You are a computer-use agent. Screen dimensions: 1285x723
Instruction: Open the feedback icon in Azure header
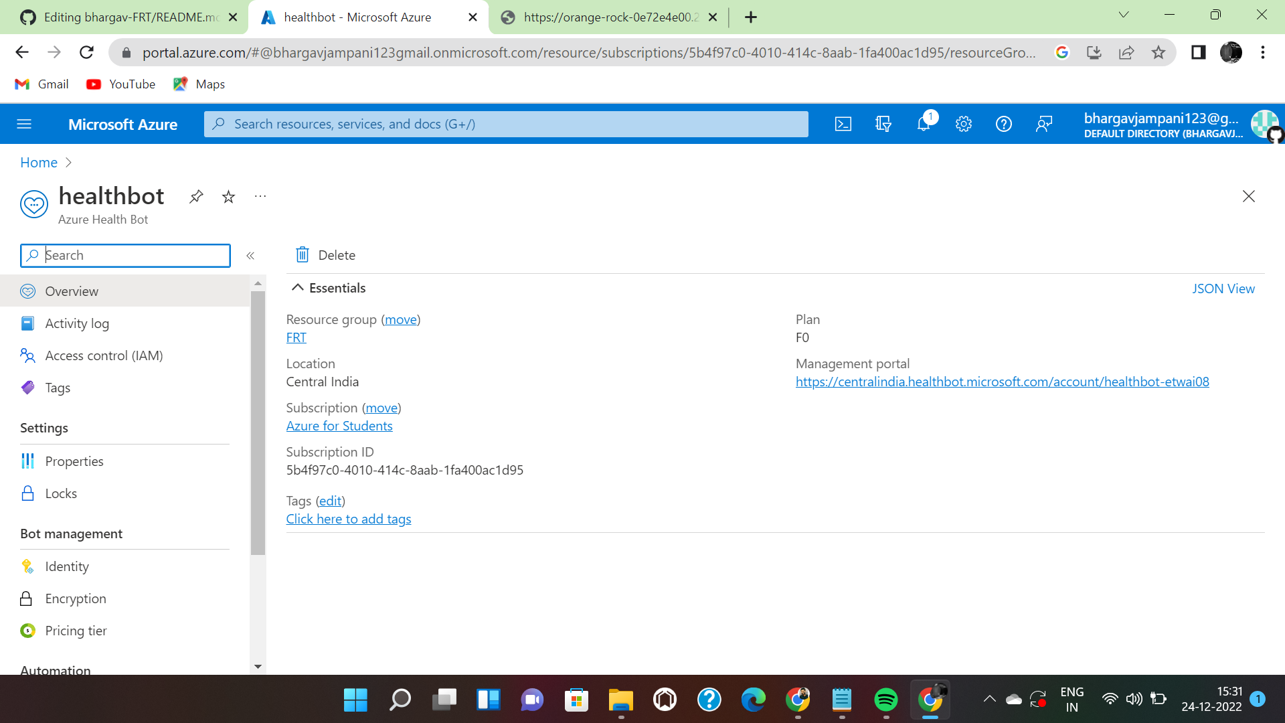coord(1043,124)
